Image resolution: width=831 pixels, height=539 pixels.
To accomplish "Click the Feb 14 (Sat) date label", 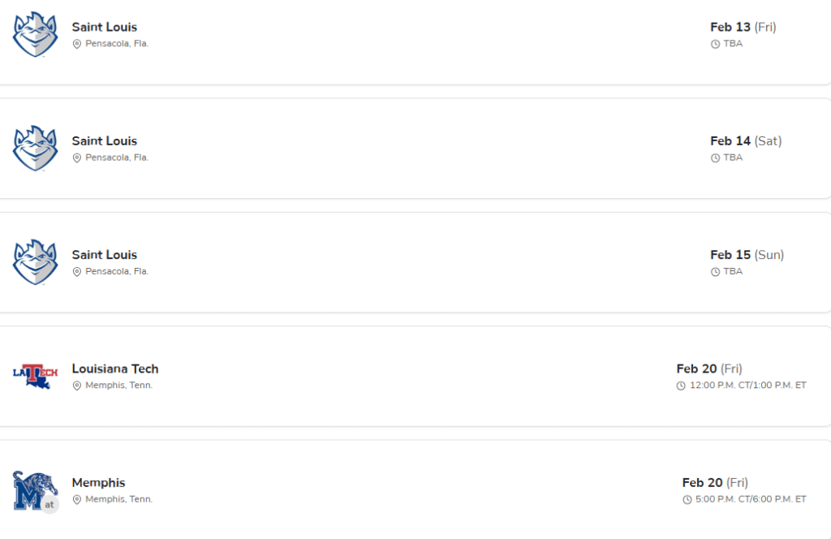I will (x=746, y=140).
